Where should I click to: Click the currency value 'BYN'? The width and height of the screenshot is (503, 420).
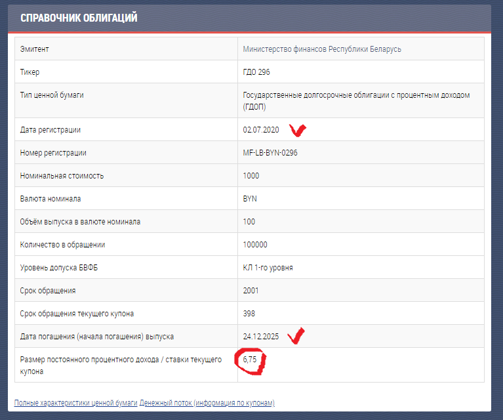click(250, 199)
